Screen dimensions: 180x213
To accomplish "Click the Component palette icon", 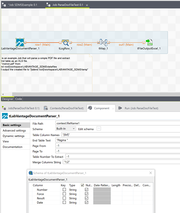I will tap(90, 108).
